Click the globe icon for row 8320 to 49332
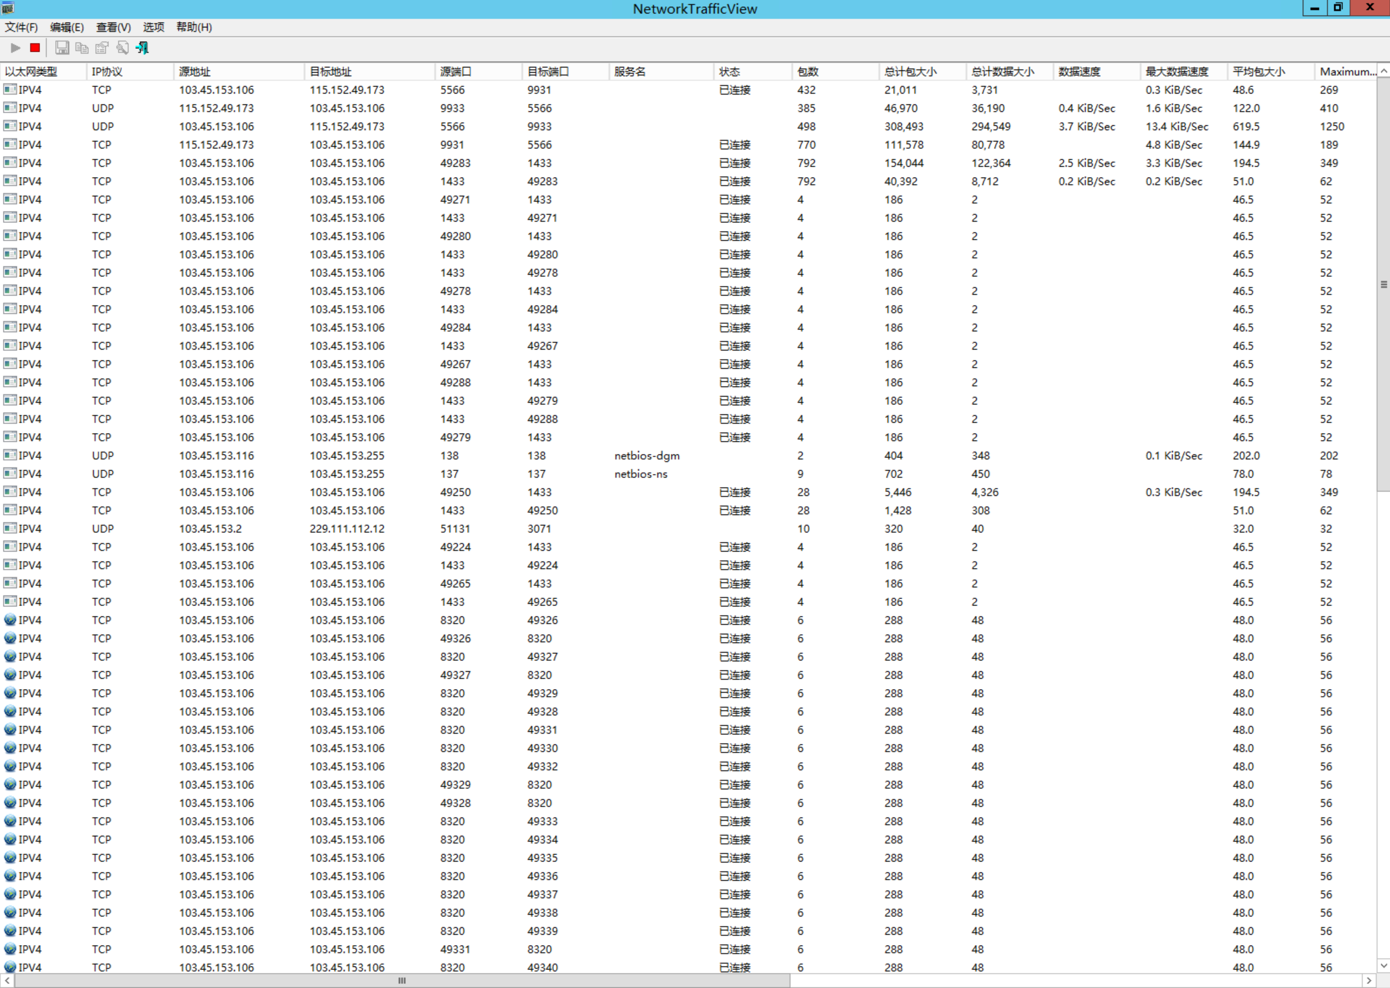1390x988 pixels. coord(10,766)
